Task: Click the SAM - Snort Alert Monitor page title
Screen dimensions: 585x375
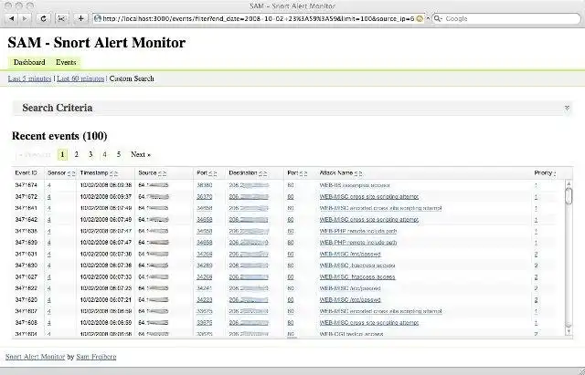Action: (x=97, y=43)
